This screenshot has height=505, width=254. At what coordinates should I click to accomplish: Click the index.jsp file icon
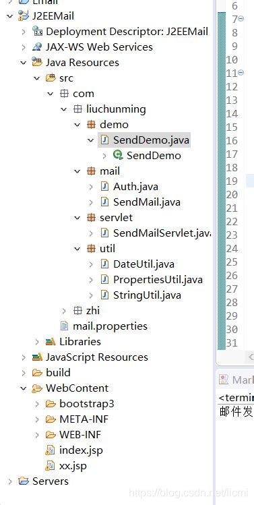pyautogui.click(x=51, y=450)
